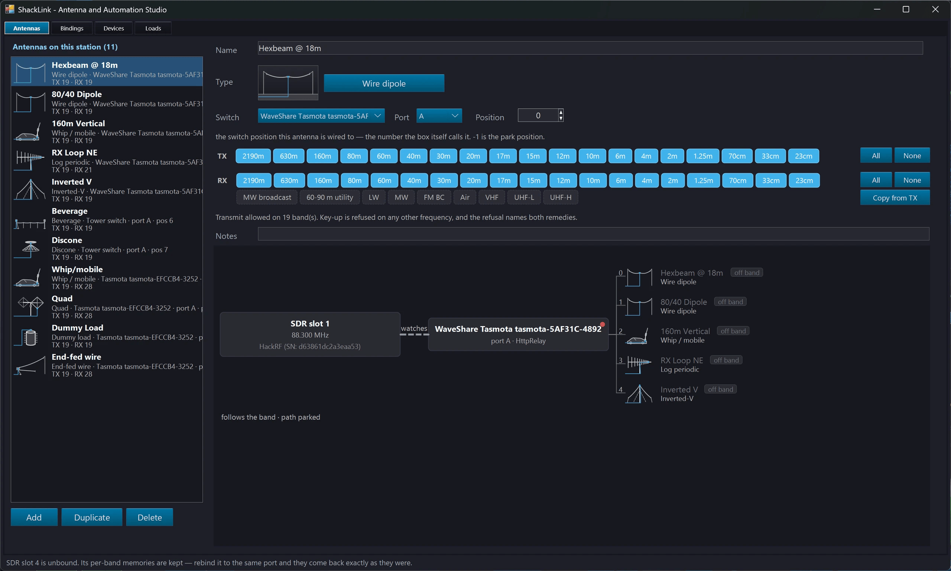951x571 pixels.
Task: Toggle the TX 160m band chip
Action: [x=322, y=156]
